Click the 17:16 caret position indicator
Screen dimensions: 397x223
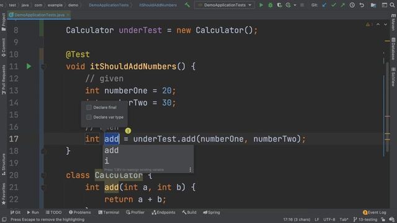[297, 219]
